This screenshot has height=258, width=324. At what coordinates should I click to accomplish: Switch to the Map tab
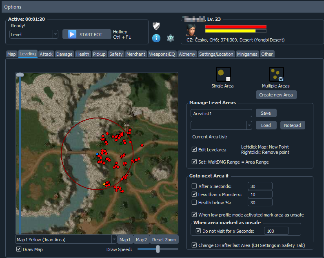pyautogui.click(x=11, y=54)
